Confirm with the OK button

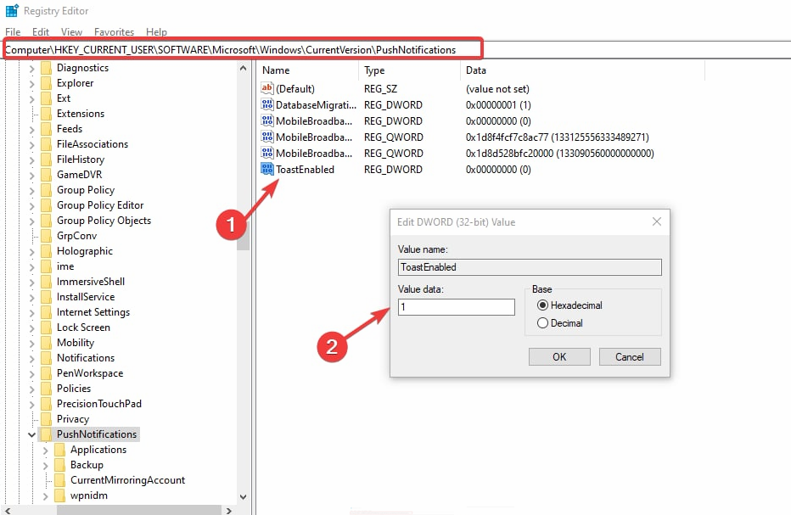tap(559, 356)
